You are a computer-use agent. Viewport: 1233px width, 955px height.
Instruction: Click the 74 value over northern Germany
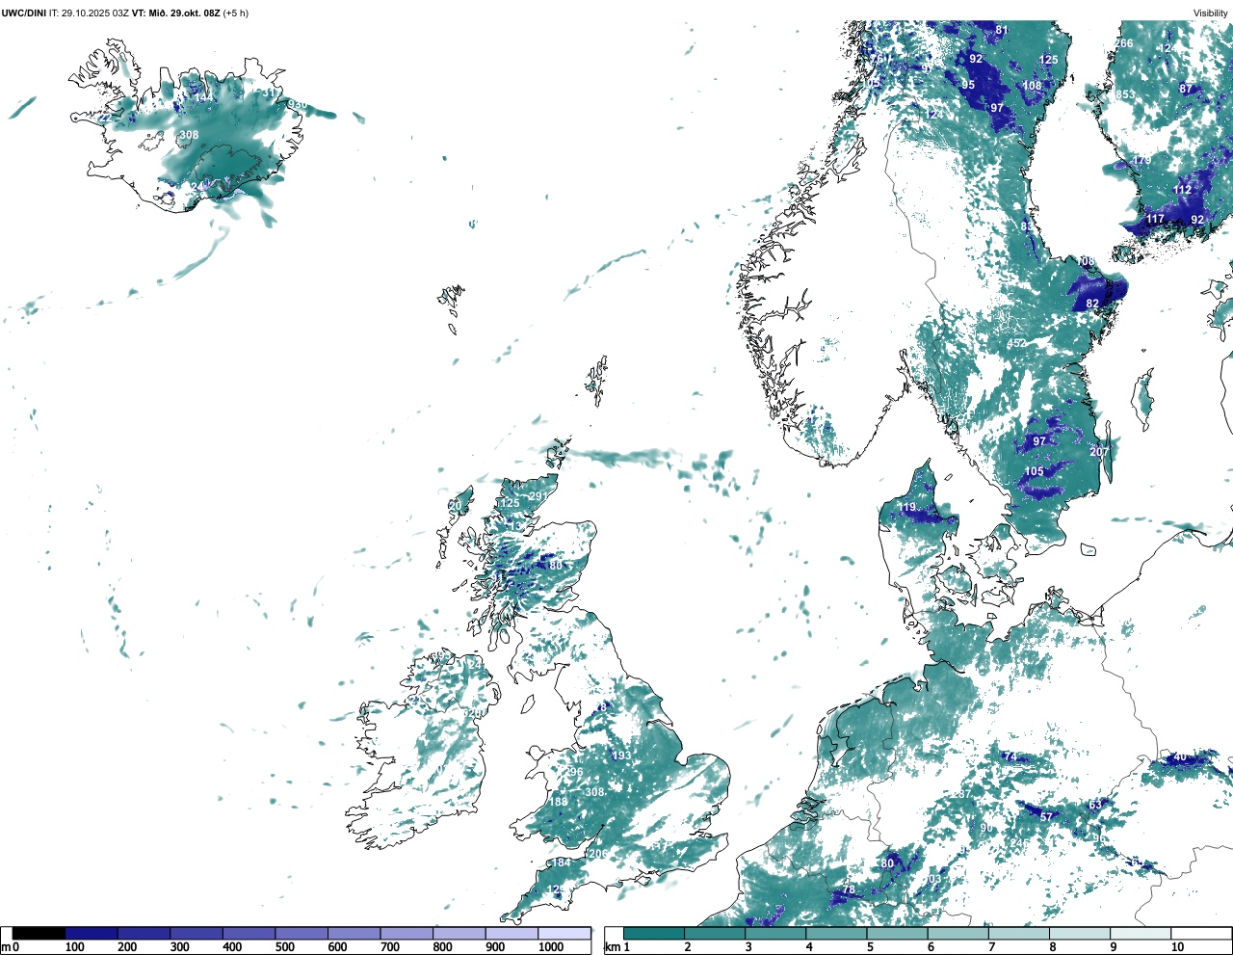(x=1010, y=756)
